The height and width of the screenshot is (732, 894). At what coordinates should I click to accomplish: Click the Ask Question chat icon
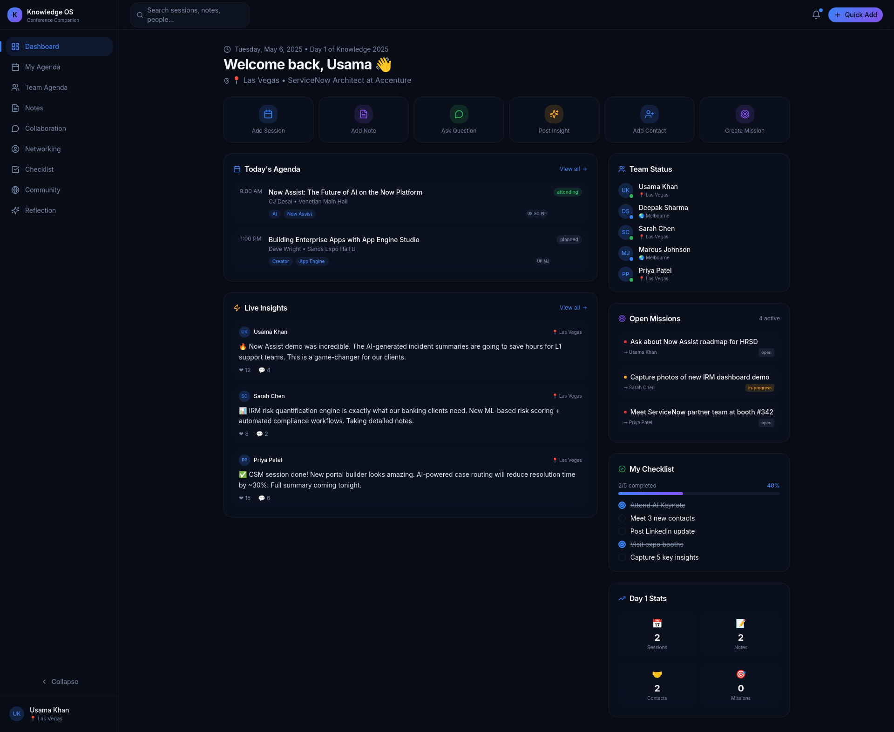pyautogui.click(x=459, y=114)
